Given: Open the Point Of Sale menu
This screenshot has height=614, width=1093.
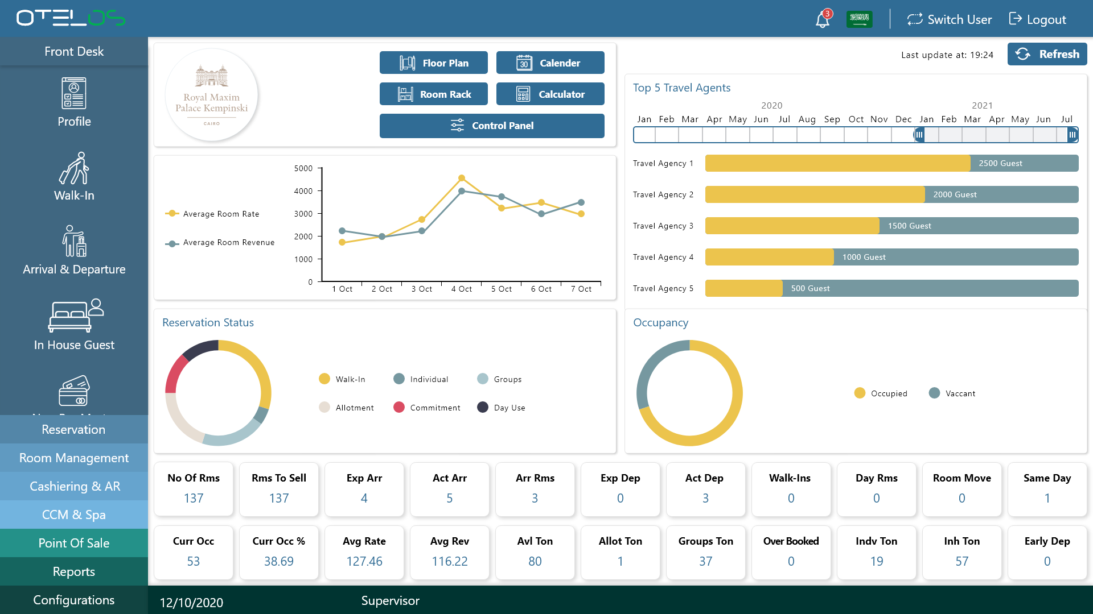Looking at the screenshot, I should pyautogui.click(x=74, y=544).
